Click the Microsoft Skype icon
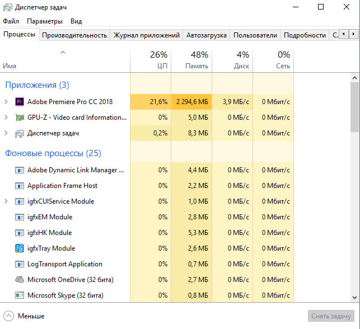Viewport: 360px width, 329px height. click(x=20, y=295)
